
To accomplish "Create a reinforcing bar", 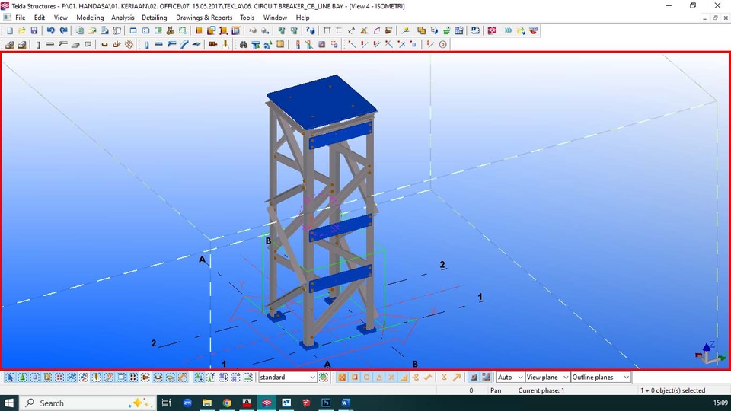I will pyautogui.click(x=104, y=45).
